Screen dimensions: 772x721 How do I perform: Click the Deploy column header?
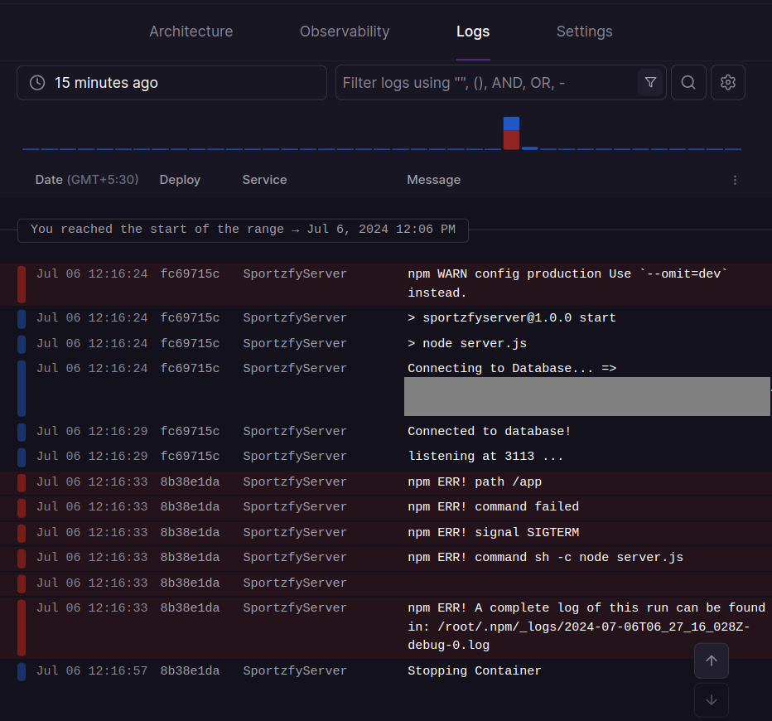tap(180, 180)
